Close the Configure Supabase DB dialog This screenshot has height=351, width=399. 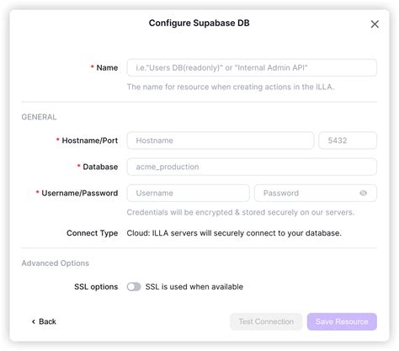(375, 24)
